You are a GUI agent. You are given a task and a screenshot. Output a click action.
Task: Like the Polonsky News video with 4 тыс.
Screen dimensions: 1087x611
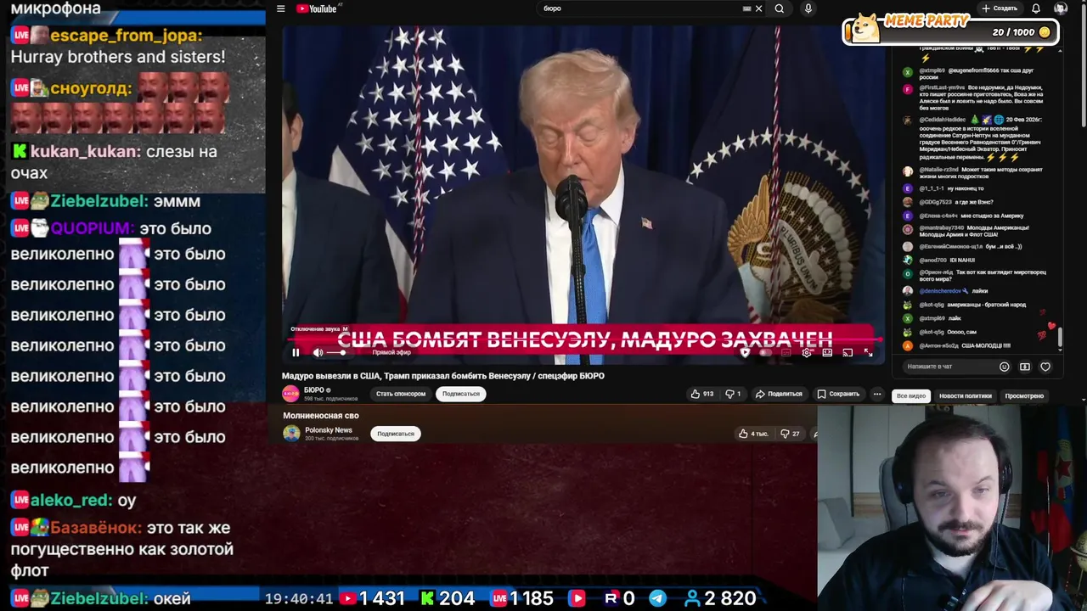(x=754, y=434)
